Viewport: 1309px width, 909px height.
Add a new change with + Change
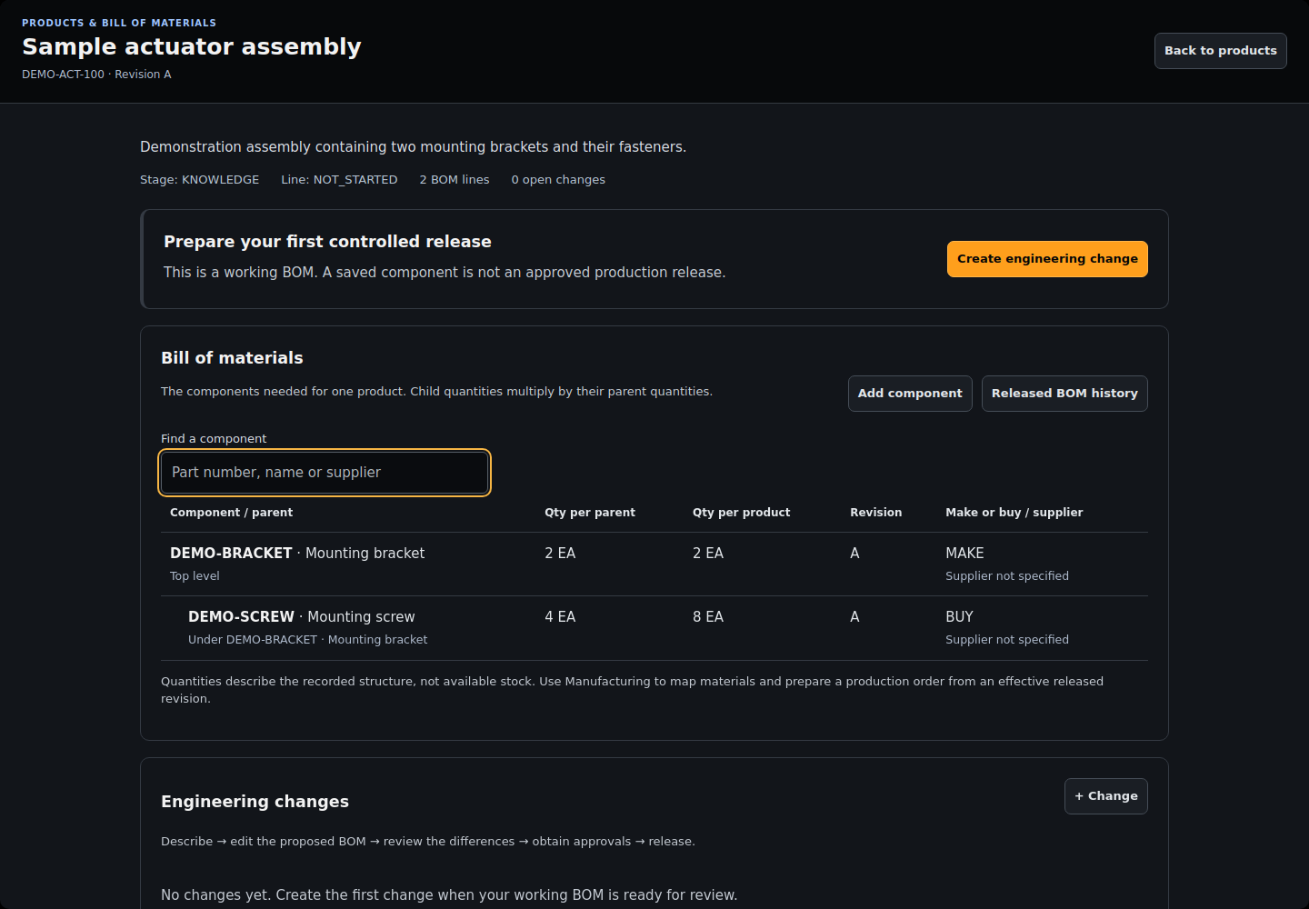[x=1106, y=796]
